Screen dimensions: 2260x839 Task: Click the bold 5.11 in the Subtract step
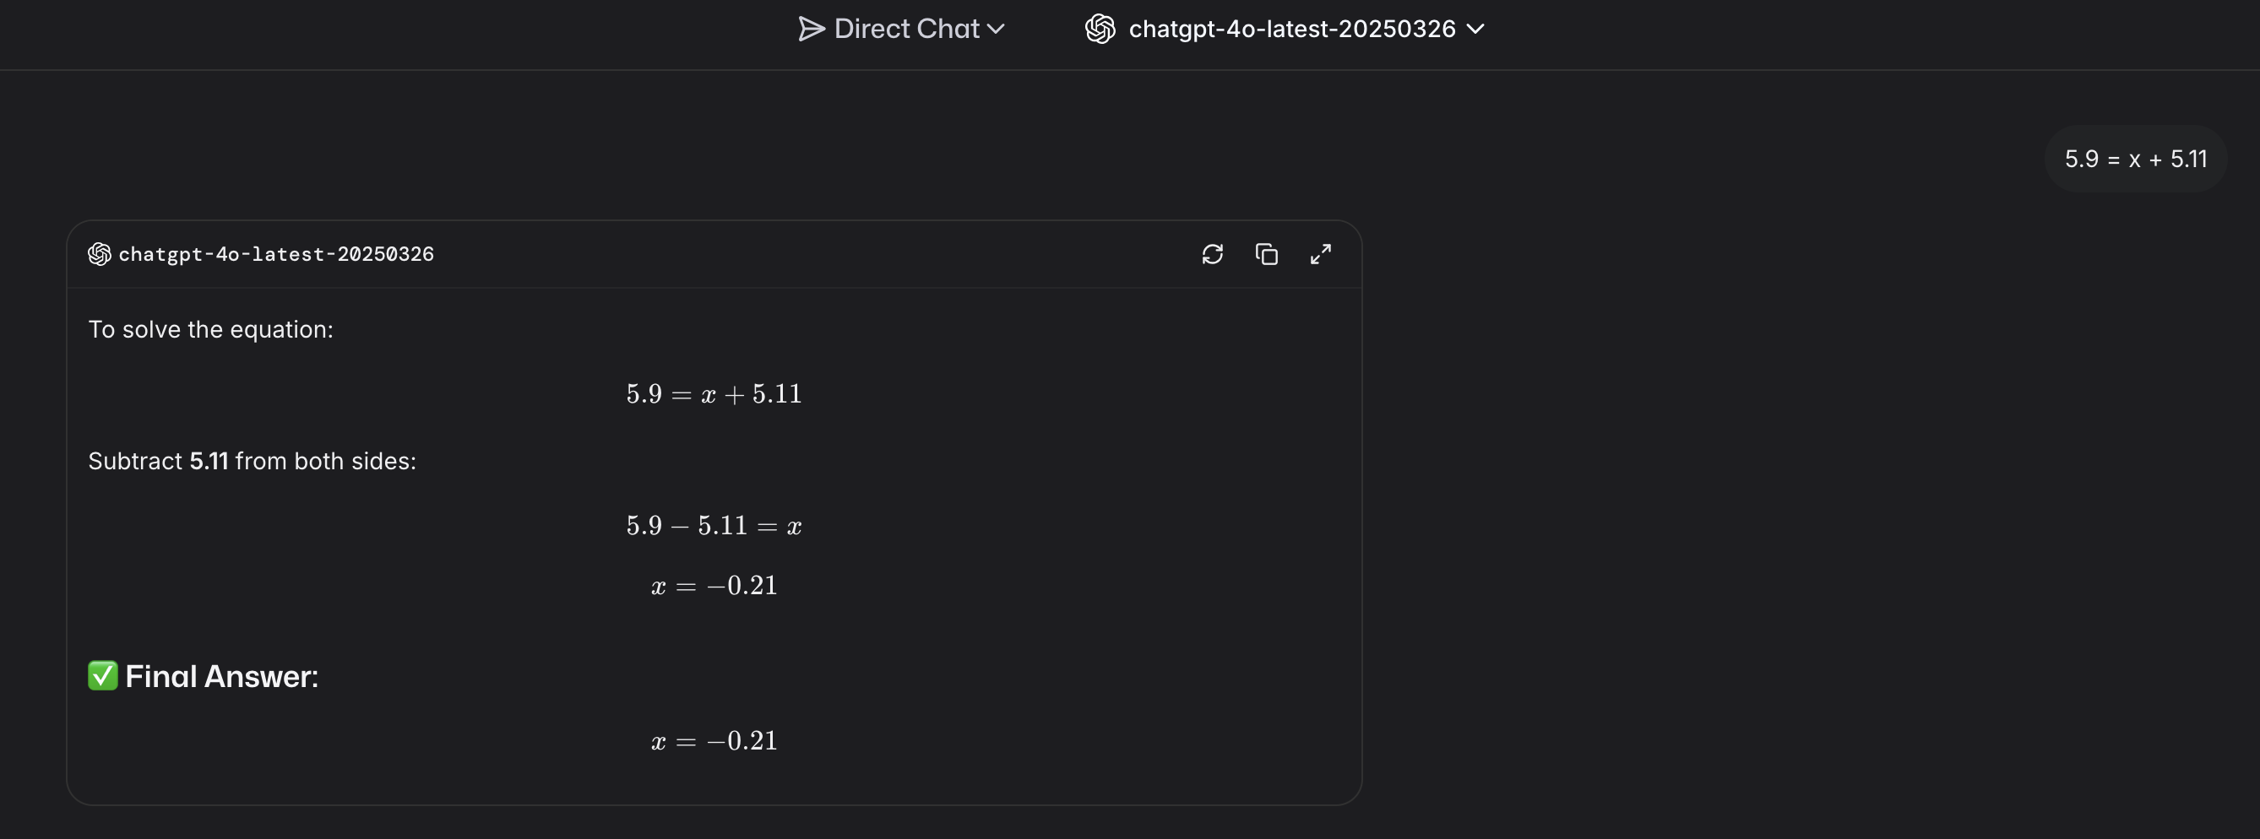click(209, 461)
